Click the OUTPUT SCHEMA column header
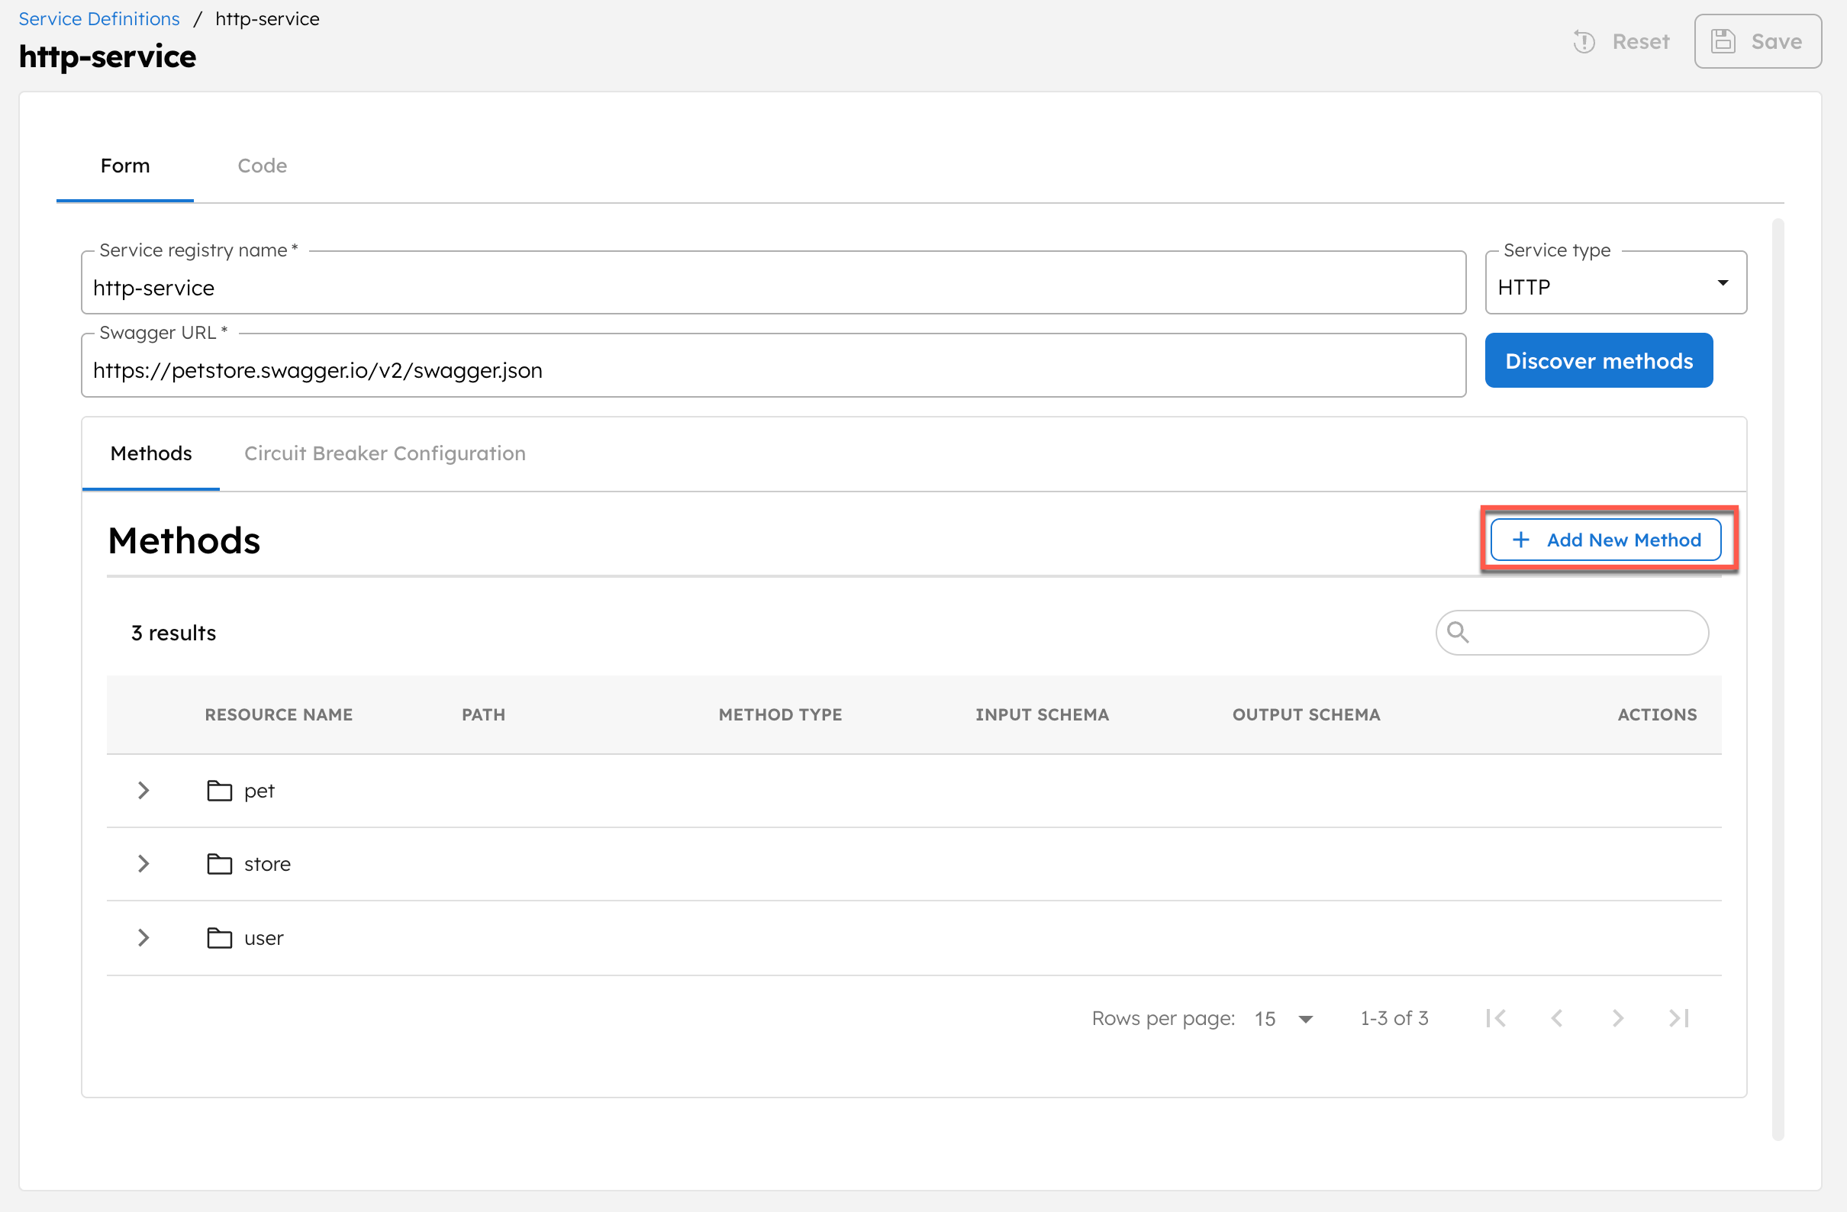 [1306, 714]
